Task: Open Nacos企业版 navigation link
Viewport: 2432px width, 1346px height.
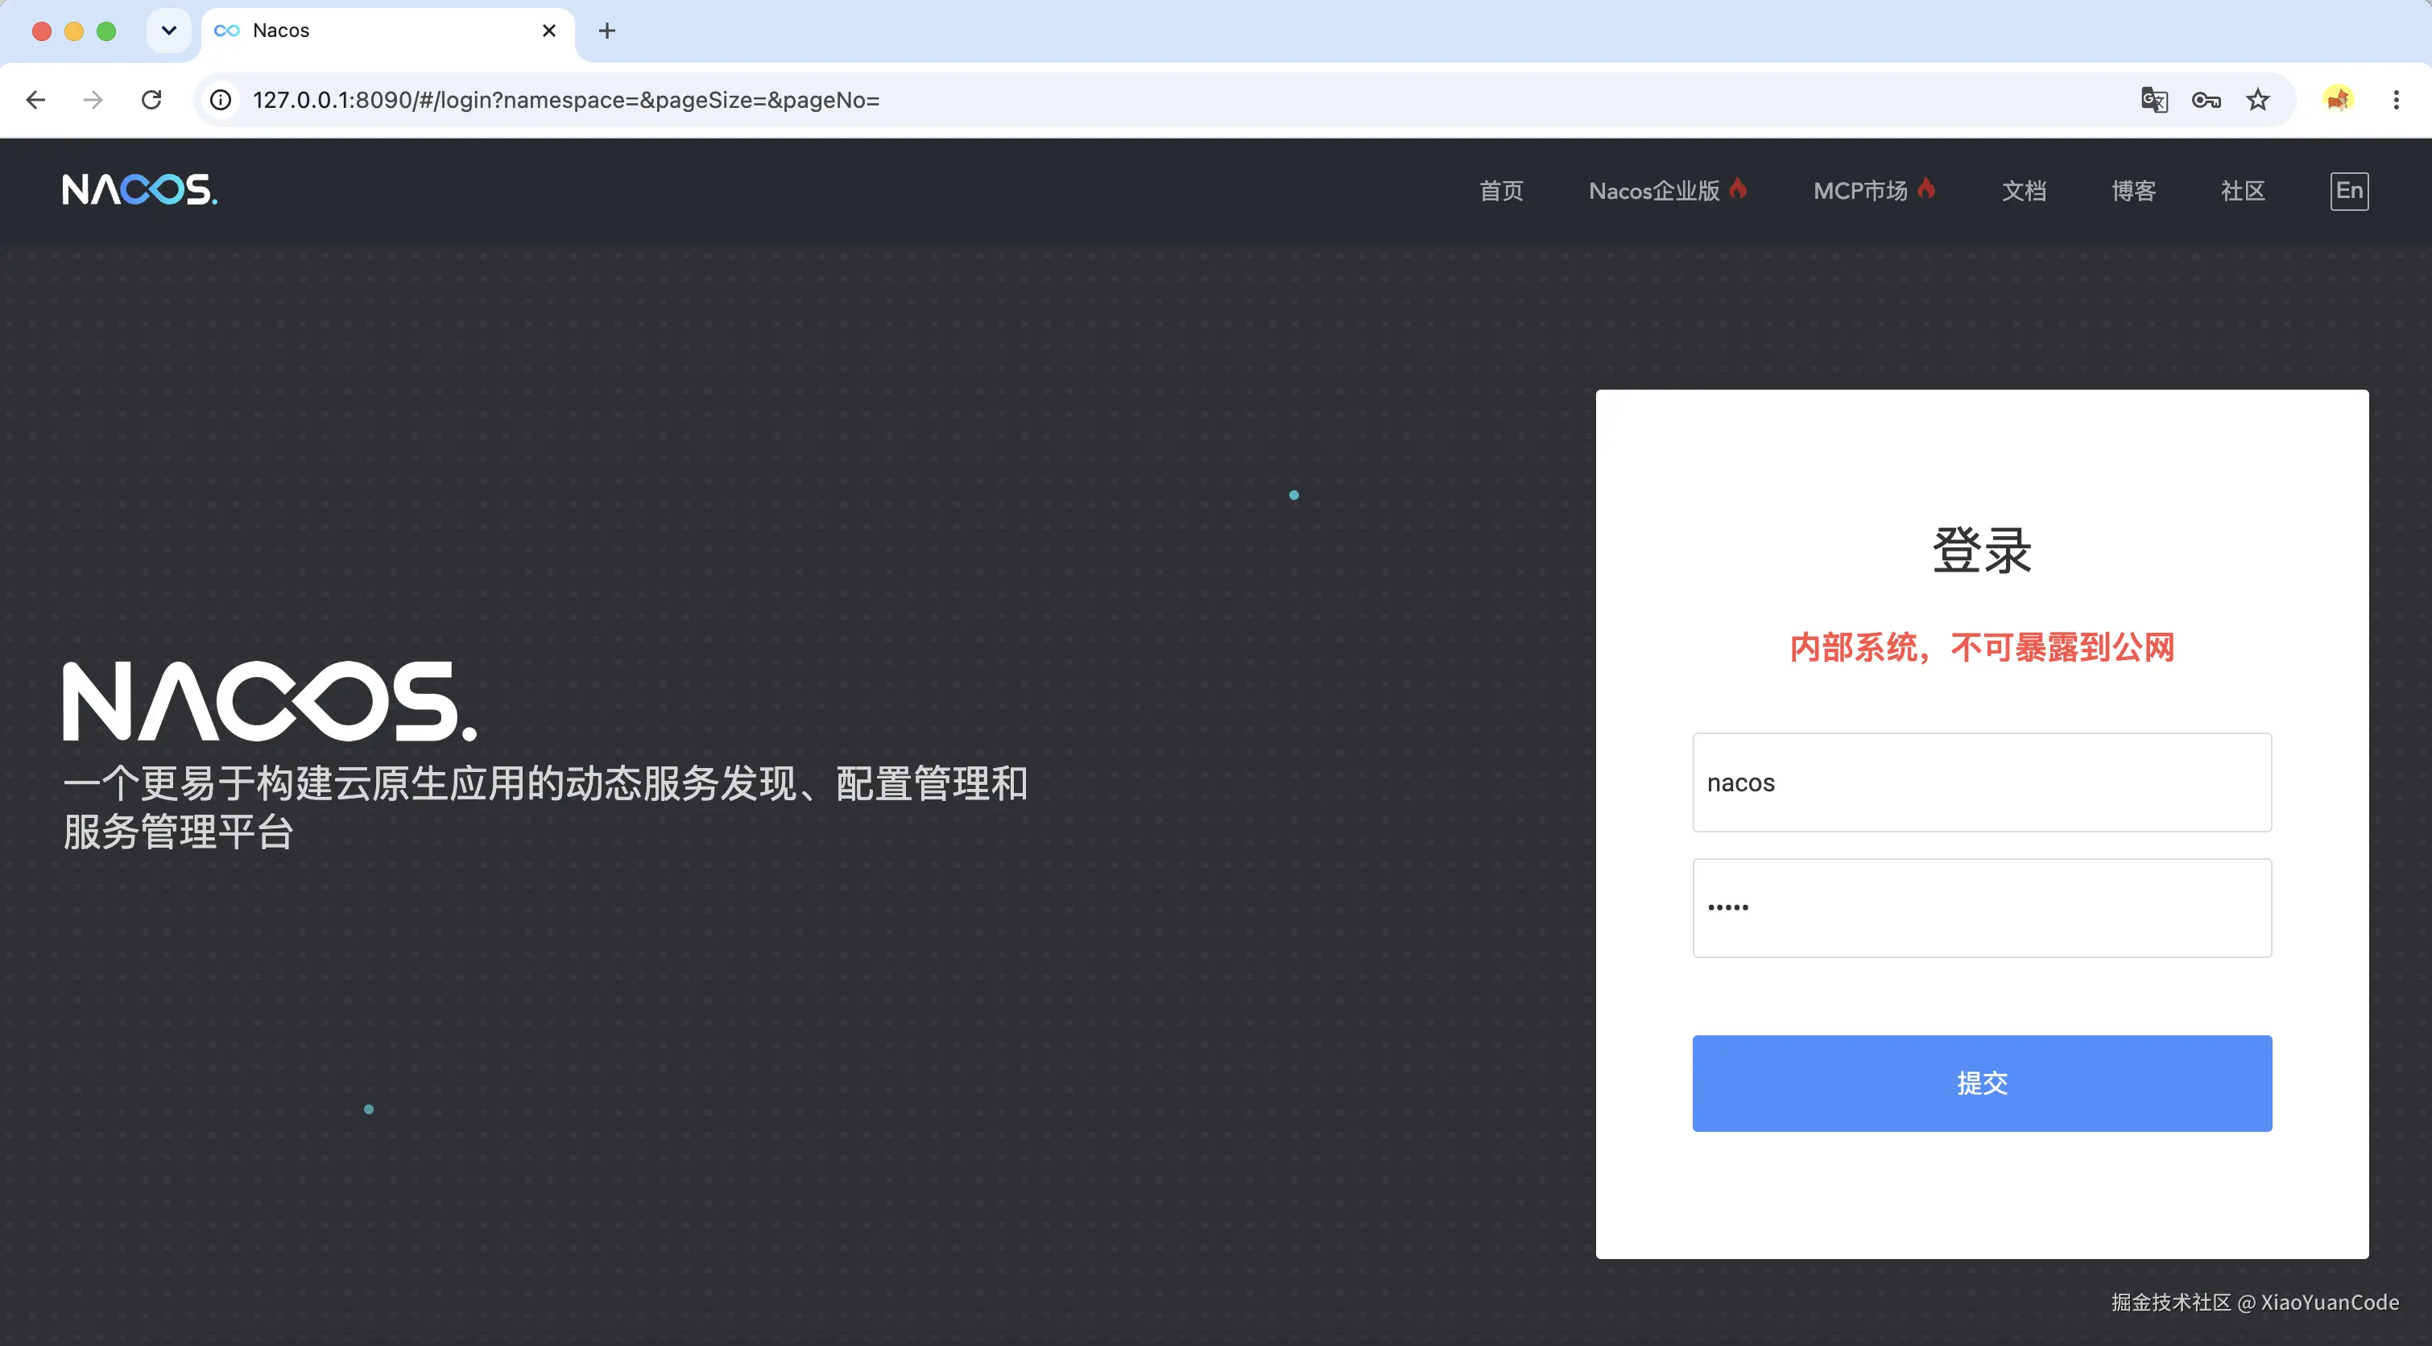Action: tap(1654, 191)
